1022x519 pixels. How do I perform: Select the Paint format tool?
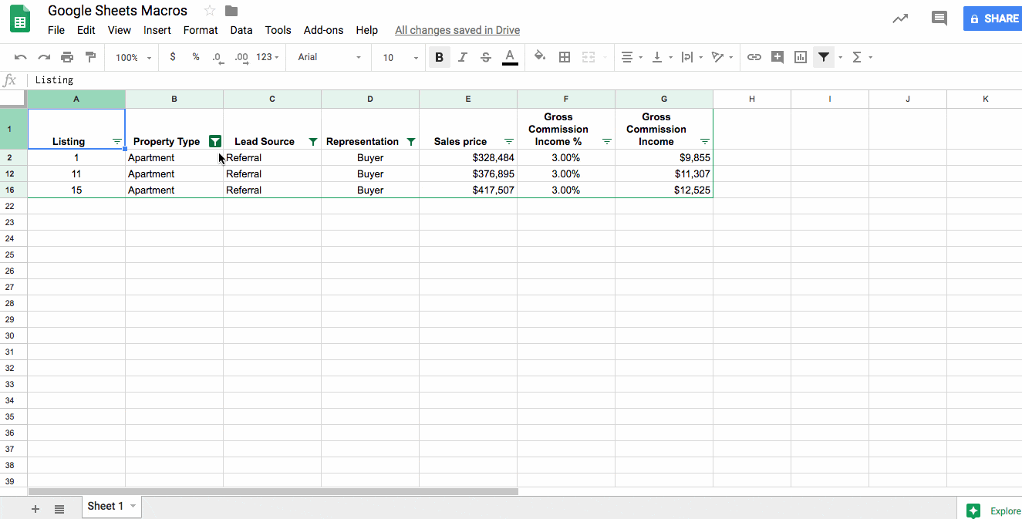pos(91,57)
